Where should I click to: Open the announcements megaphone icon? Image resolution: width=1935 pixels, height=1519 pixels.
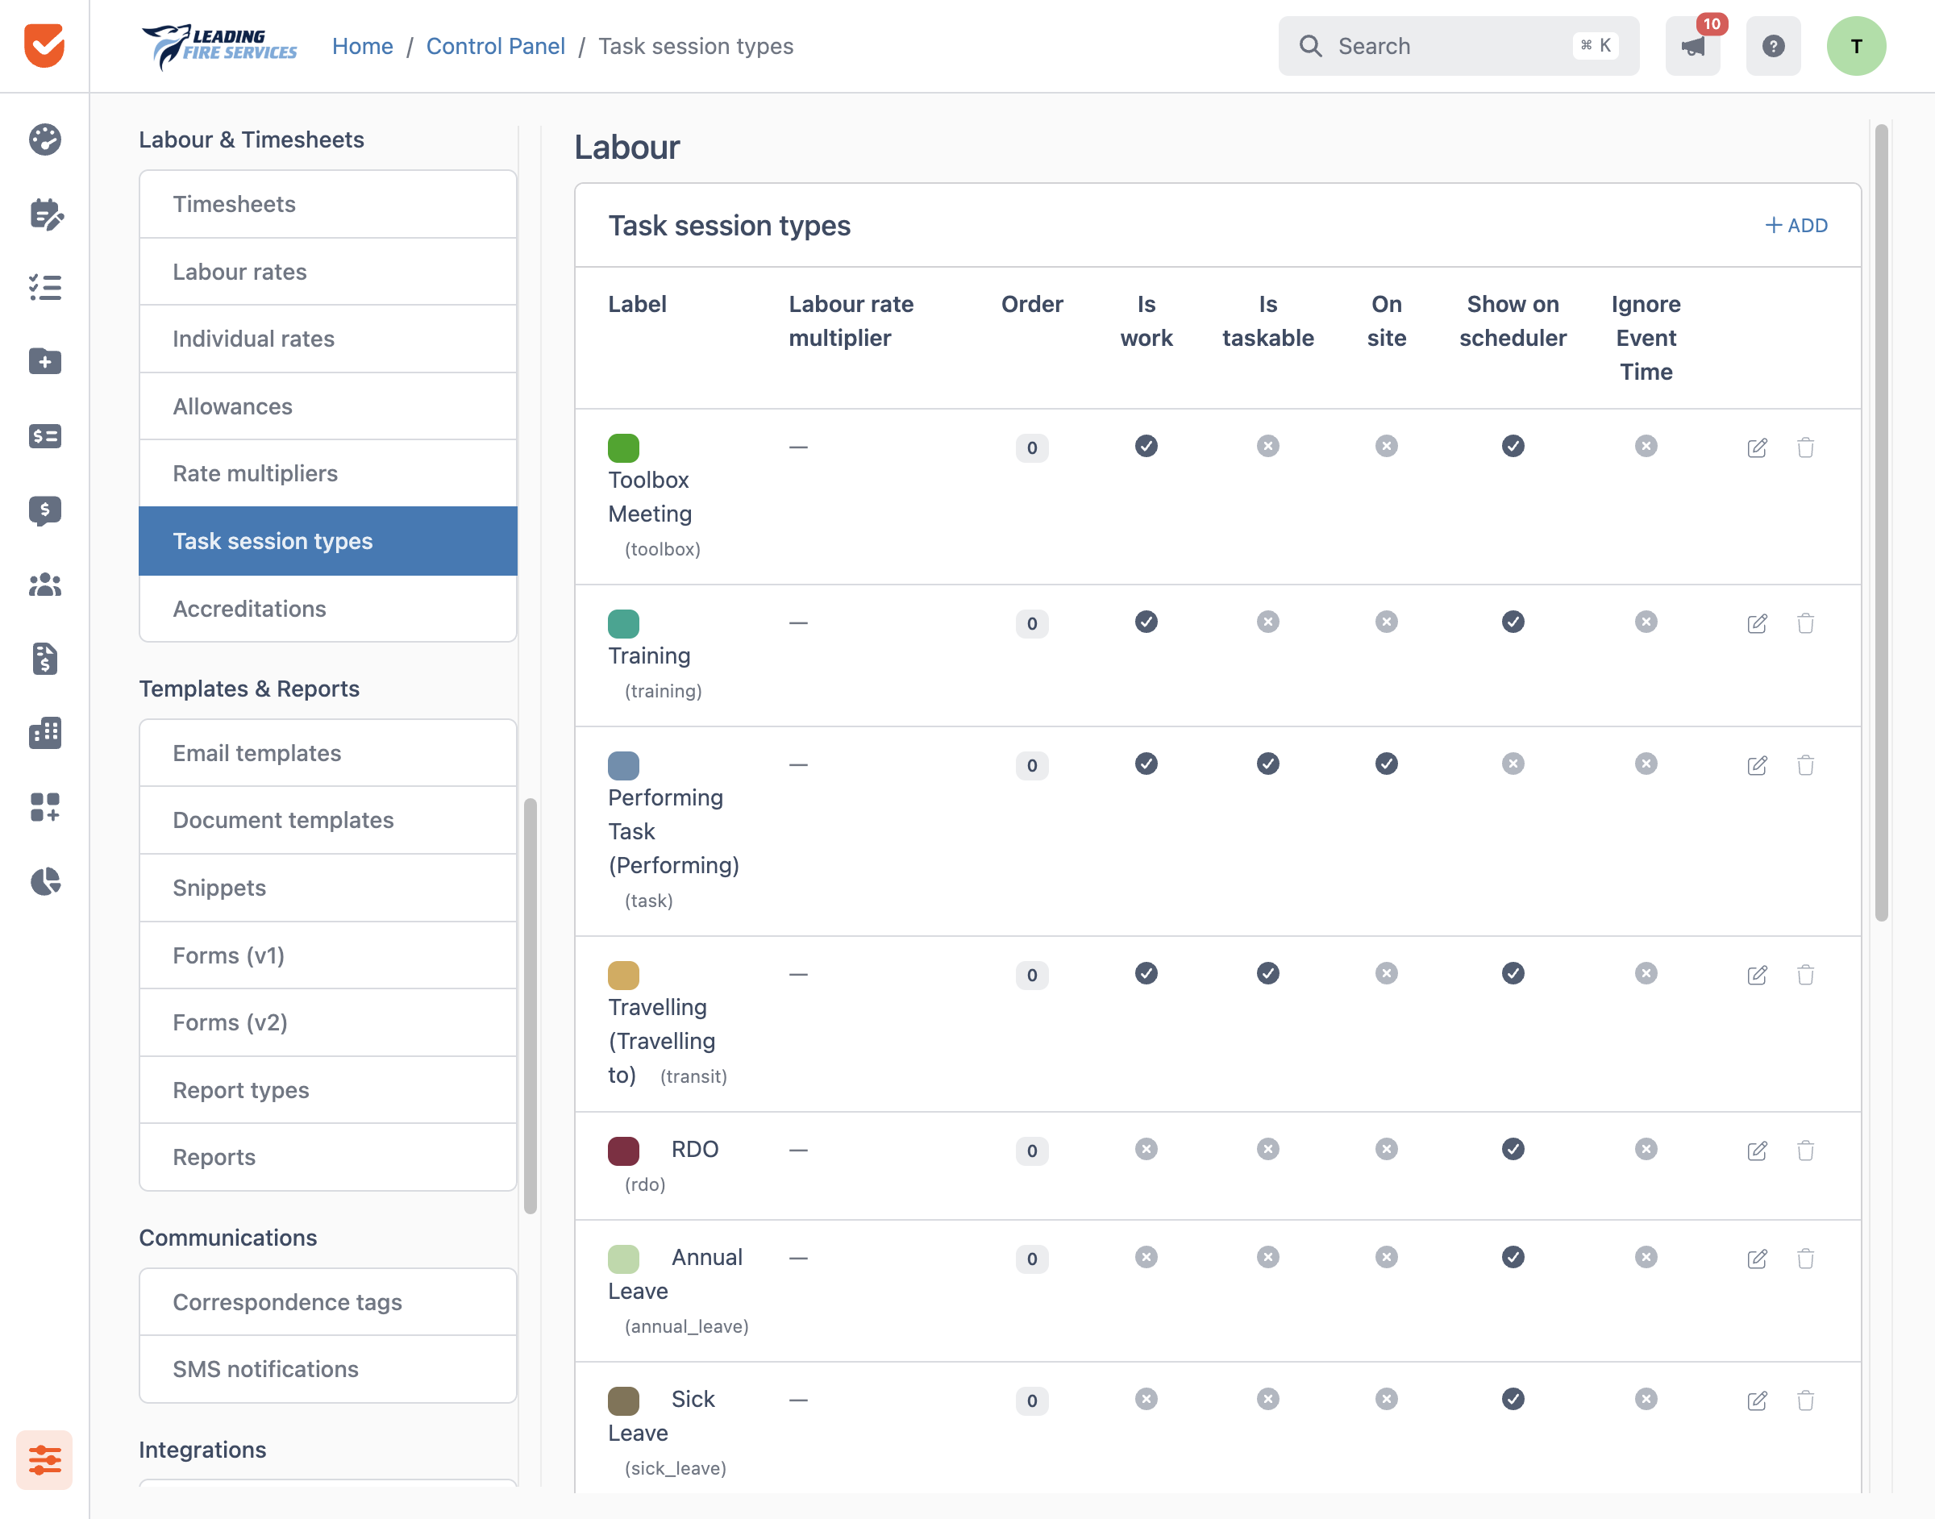pos(1692,46)
